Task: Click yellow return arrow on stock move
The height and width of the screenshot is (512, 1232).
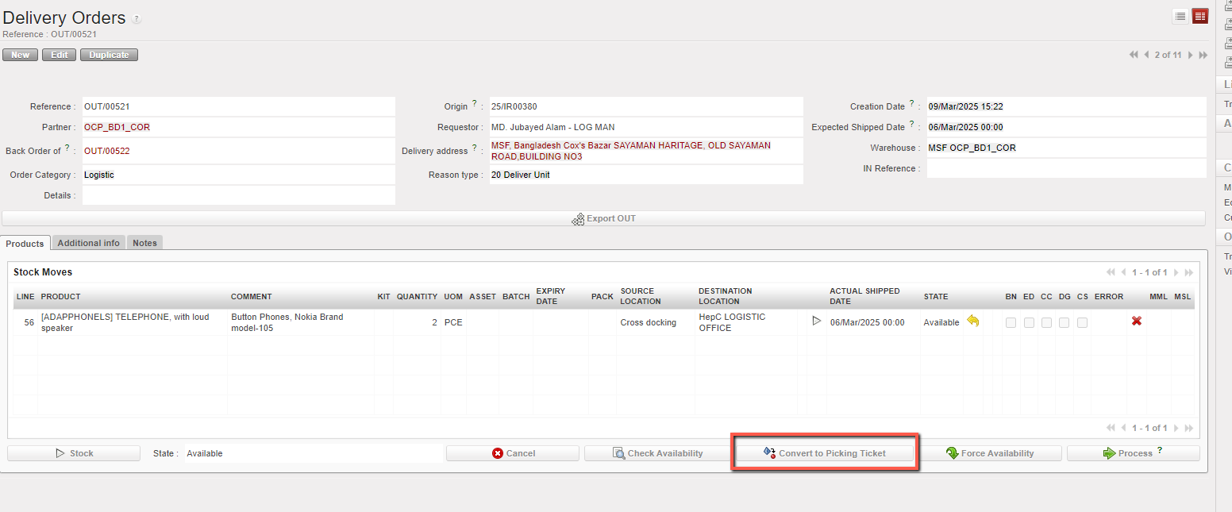Action: 972,321
